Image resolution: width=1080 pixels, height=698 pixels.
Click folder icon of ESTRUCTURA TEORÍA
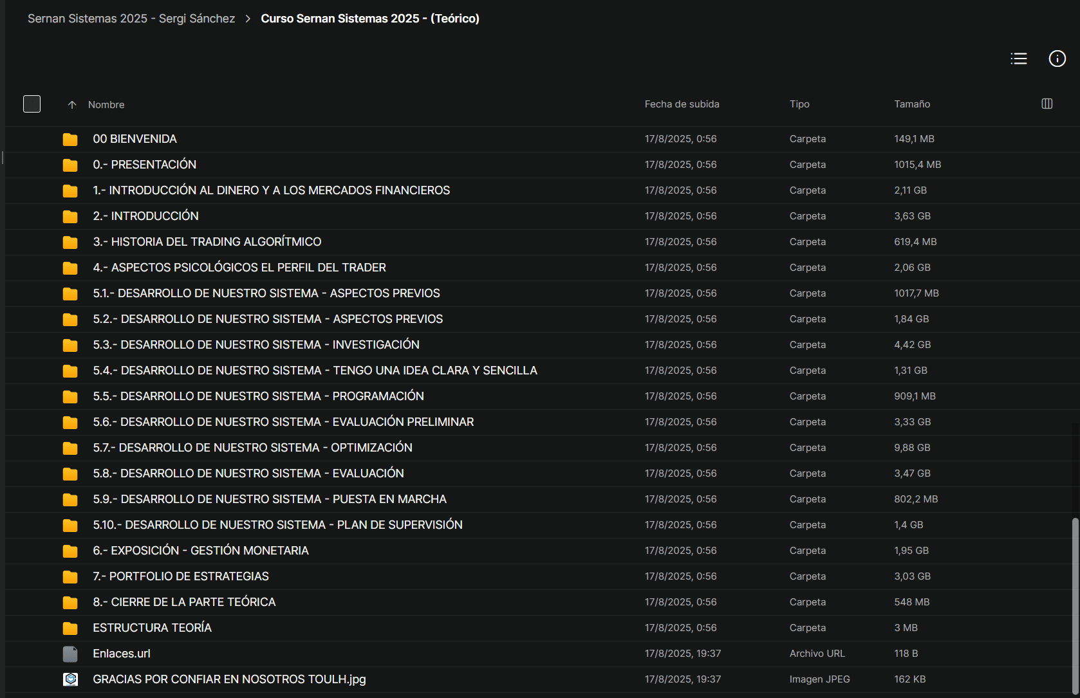point(70,628)
